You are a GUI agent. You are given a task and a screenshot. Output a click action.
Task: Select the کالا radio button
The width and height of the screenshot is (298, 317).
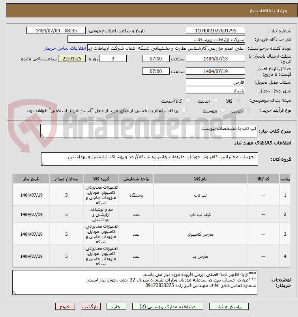(x=238, y=100)
